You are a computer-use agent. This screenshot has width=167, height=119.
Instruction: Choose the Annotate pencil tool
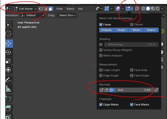(8, 80)
